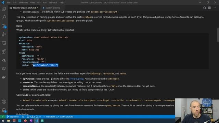Screen dimensions: 219x123
Task: Switch to the Preview cluster_arch.md tab
Action: 24,8
